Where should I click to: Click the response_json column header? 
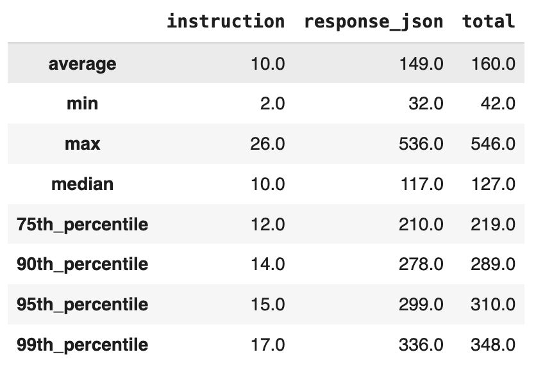(x=373, y=21)
